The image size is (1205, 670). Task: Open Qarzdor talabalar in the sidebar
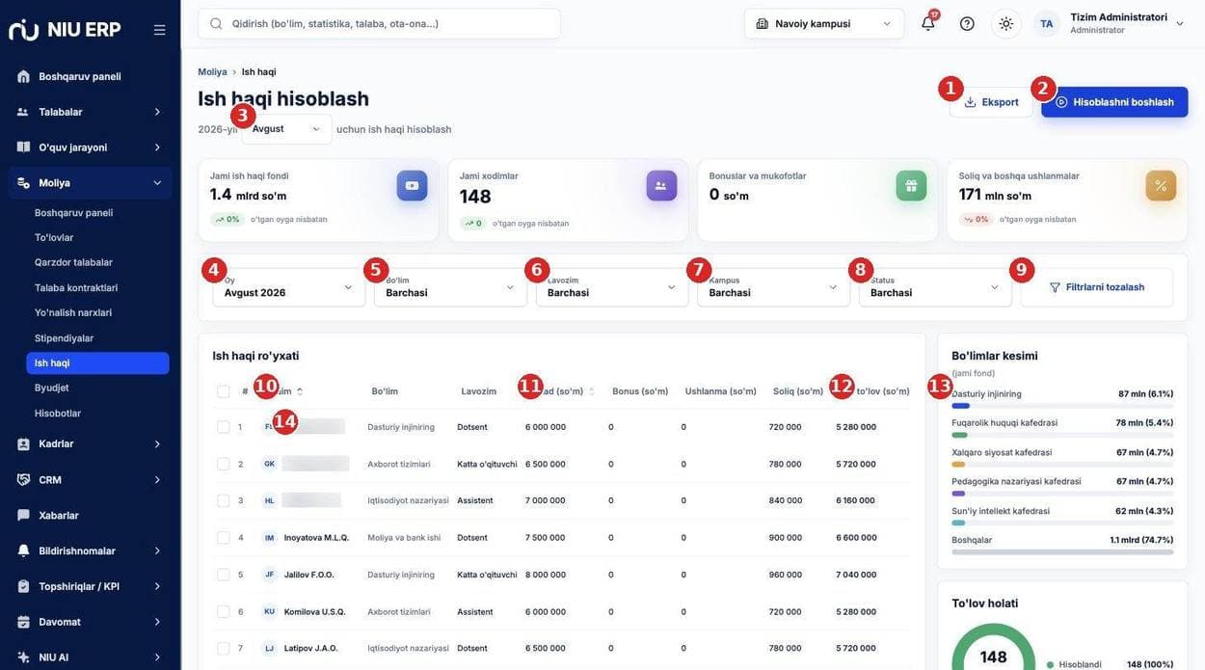tap(73, 262)
